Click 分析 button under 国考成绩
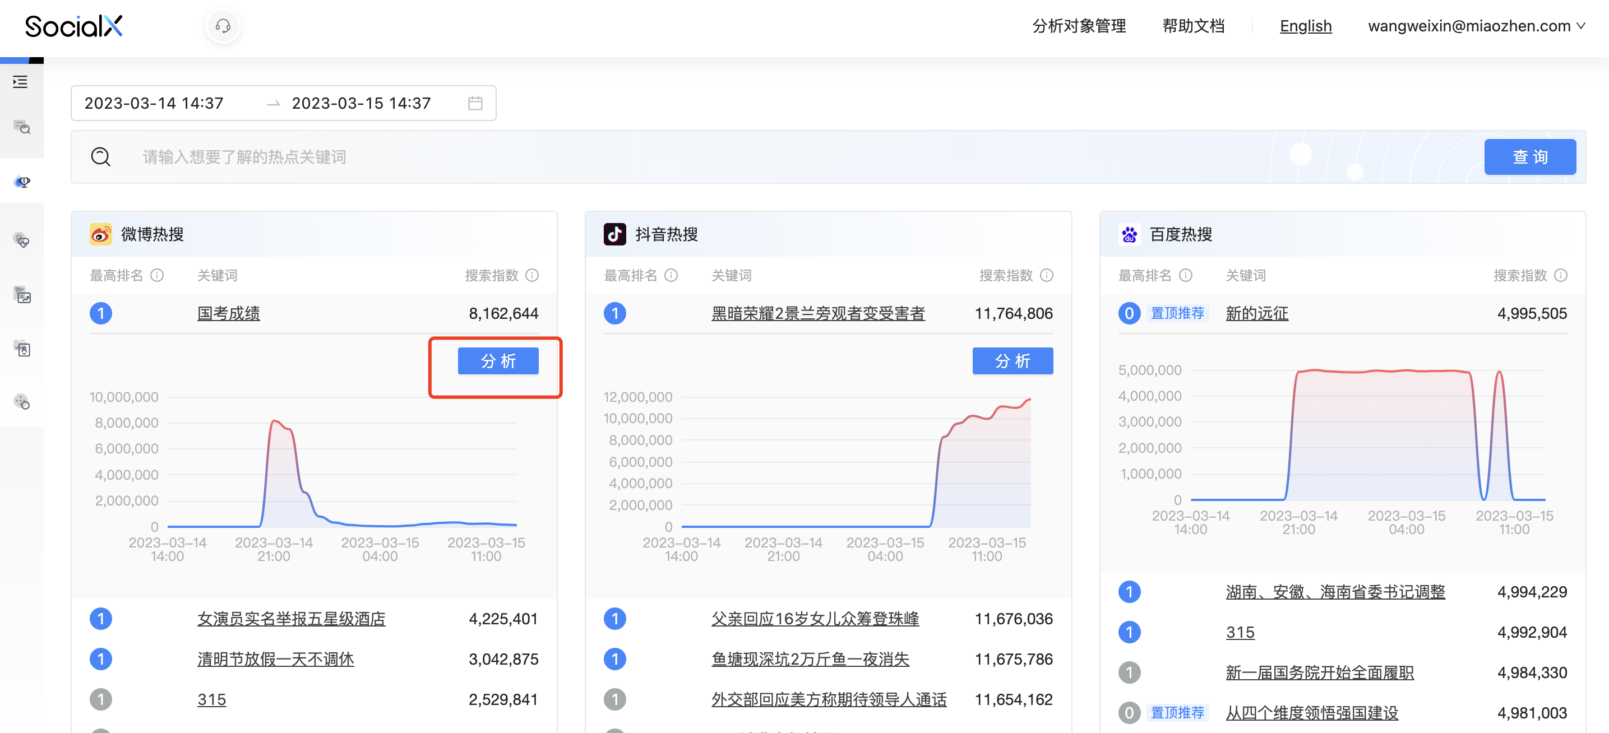 point(498,361)
